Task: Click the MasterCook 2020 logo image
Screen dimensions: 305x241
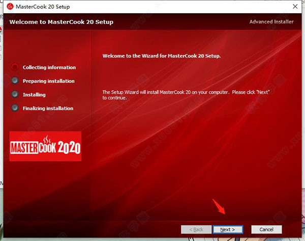Action: point(45,146)
